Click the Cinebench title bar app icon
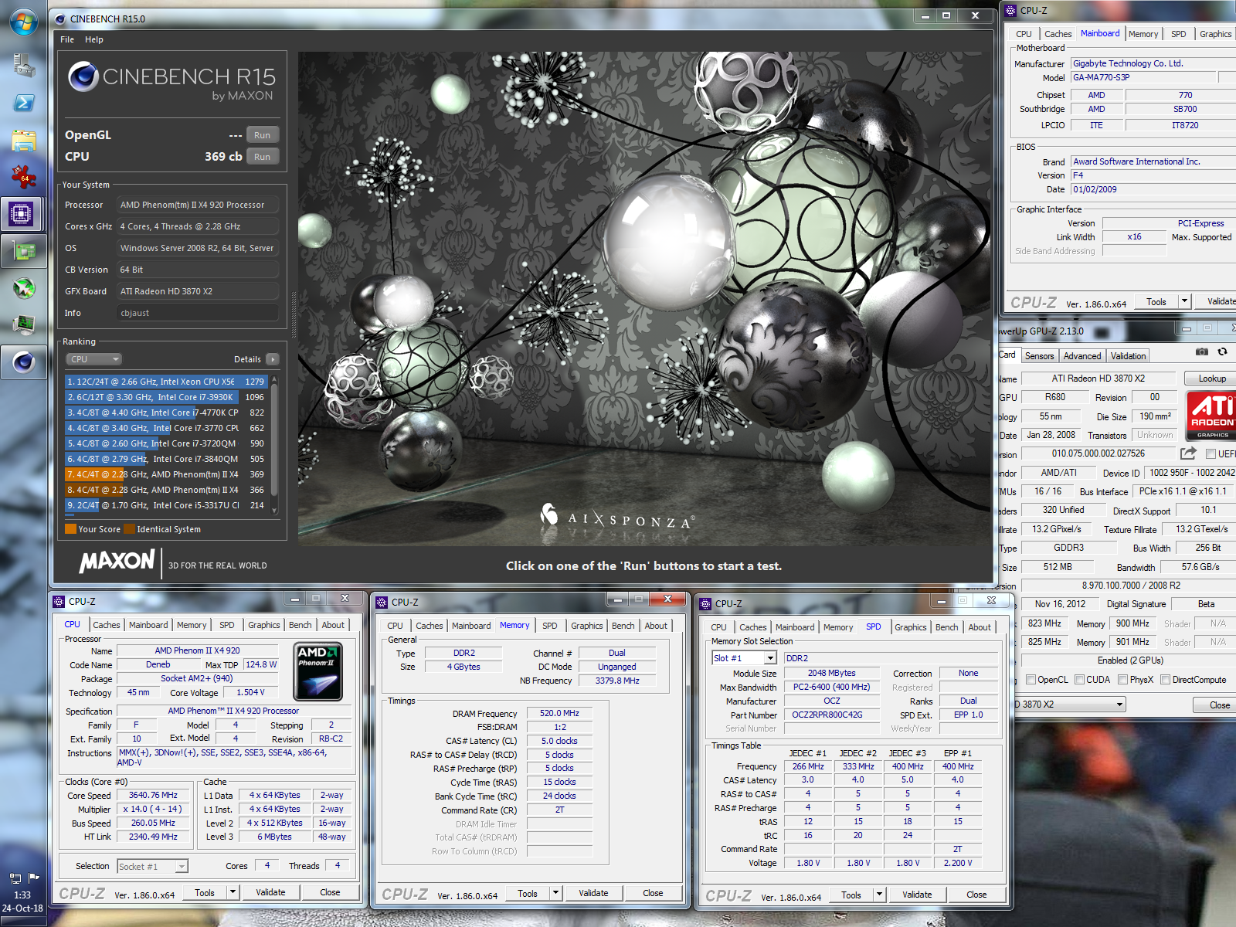 point(59,19)
